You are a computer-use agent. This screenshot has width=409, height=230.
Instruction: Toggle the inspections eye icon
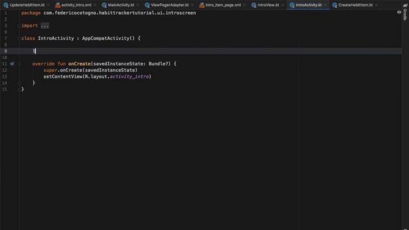click(399, 12)
